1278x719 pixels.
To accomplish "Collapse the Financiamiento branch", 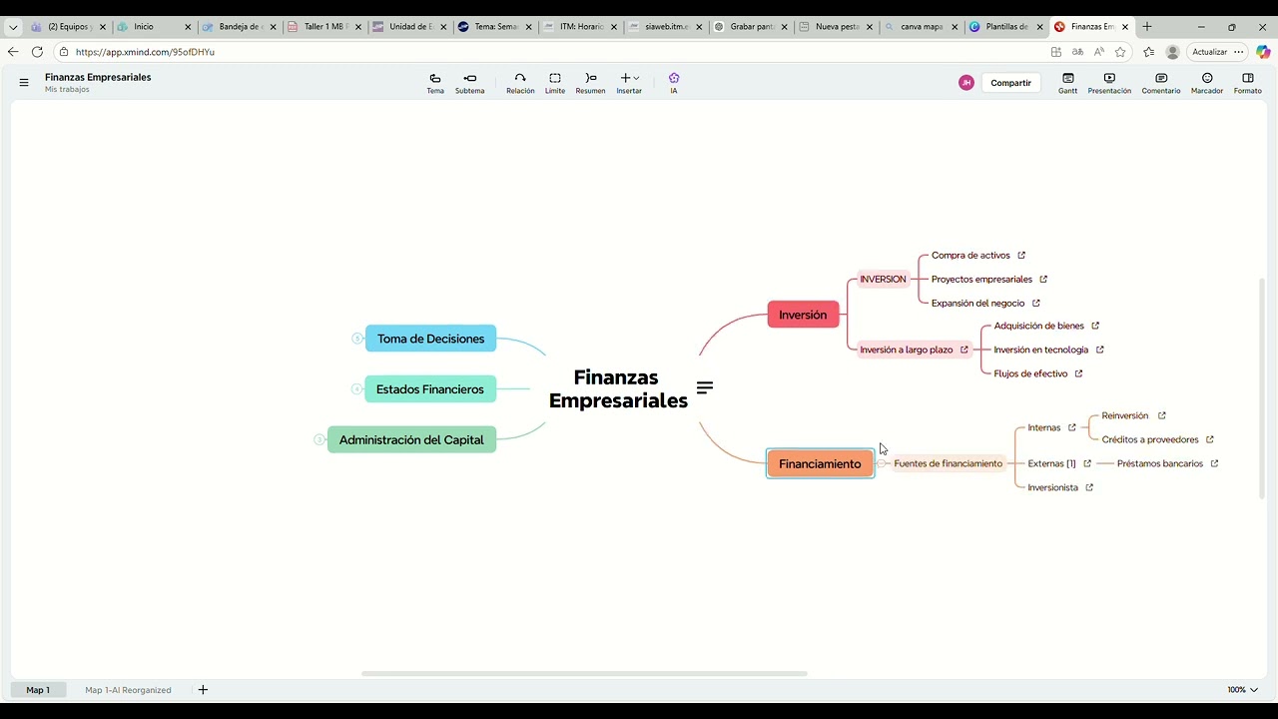I will click(882, 463).
